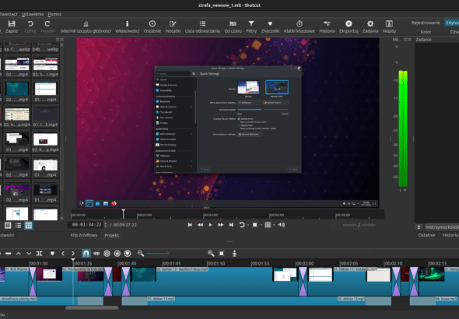
Task: Switch playlist to icons grid view
Action: (28, 226)
